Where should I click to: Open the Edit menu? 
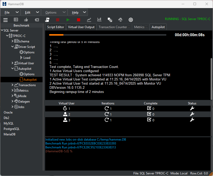tap(31, 12)
